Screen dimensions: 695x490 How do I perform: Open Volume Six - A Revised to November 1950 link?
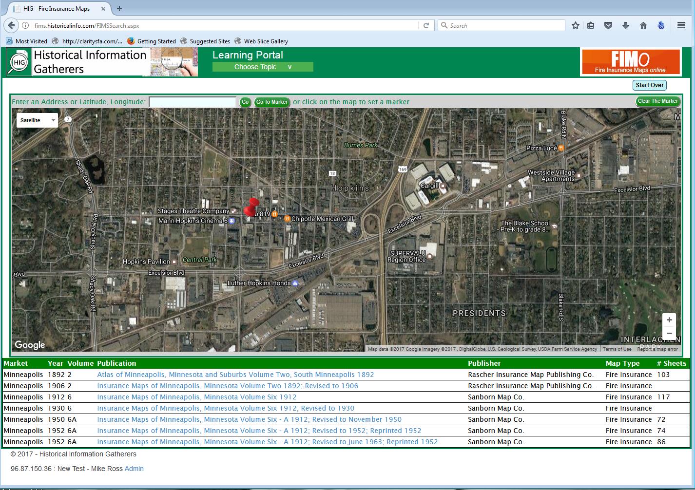250,419
